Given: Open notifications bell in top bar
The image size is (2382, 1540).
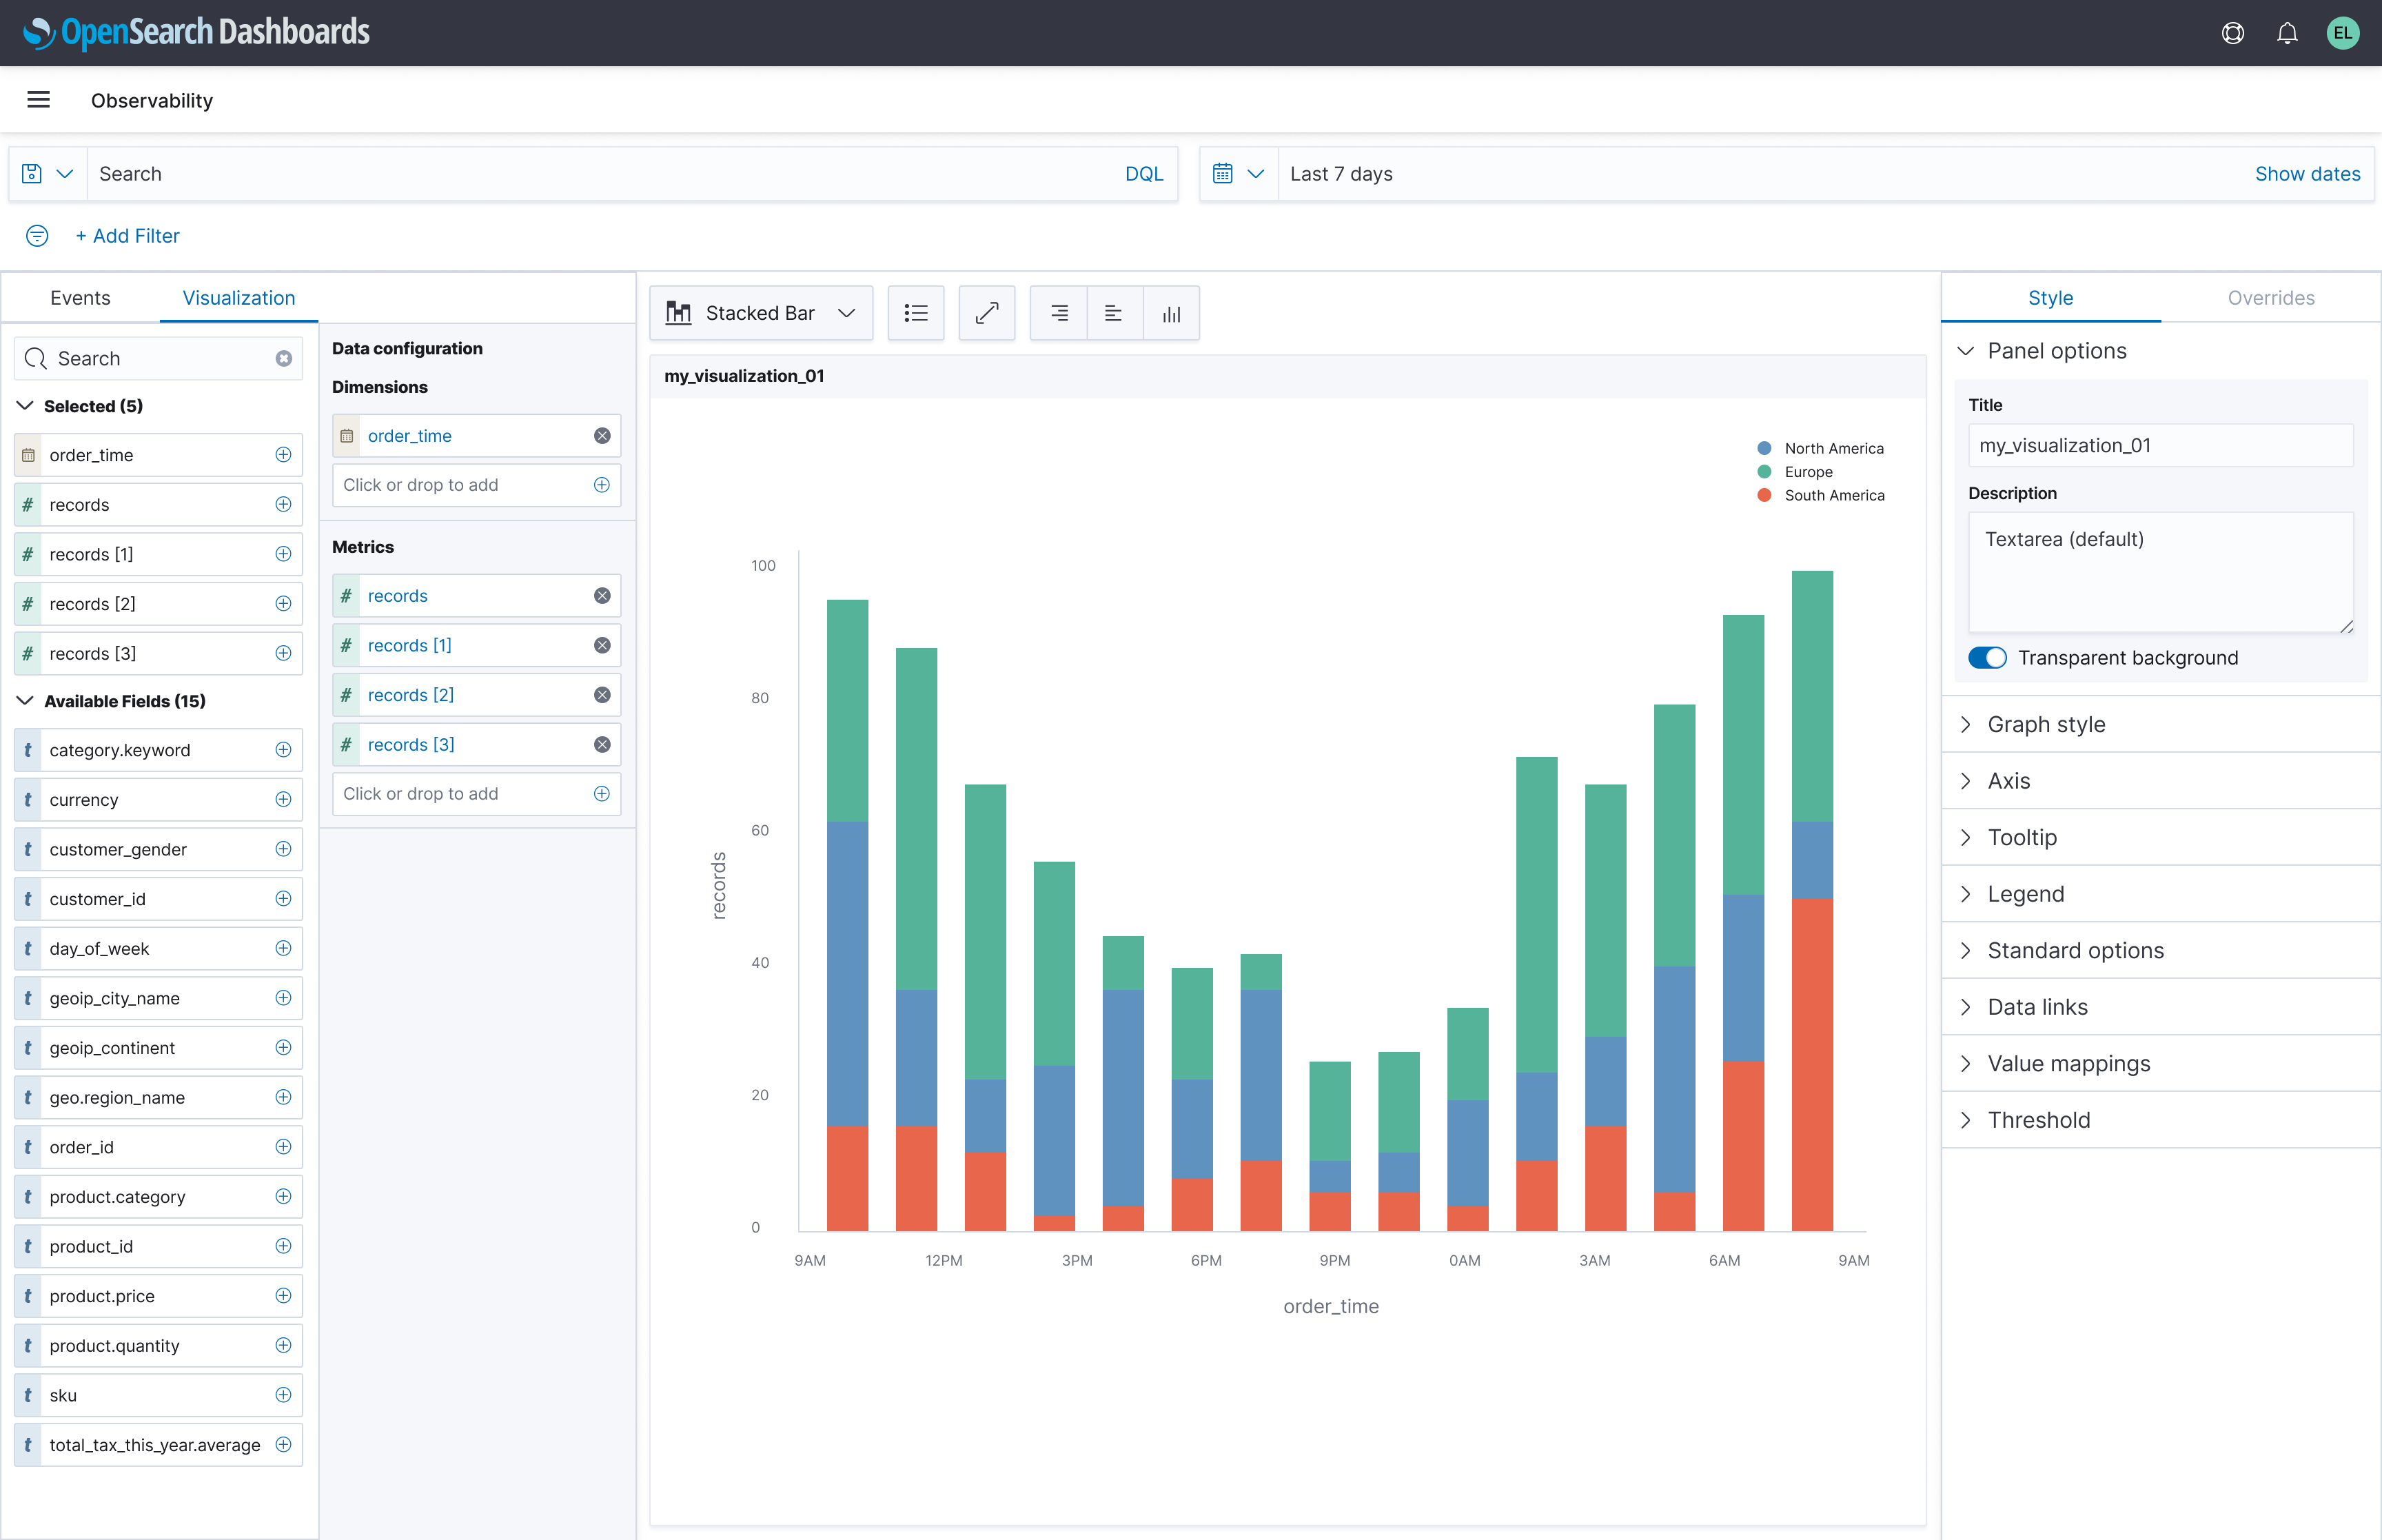Looking at the screenshot, I should pos(2287,32).
